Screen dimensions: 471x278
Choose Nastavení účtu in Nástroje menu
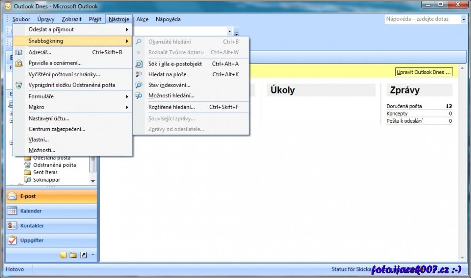point(49,118)
